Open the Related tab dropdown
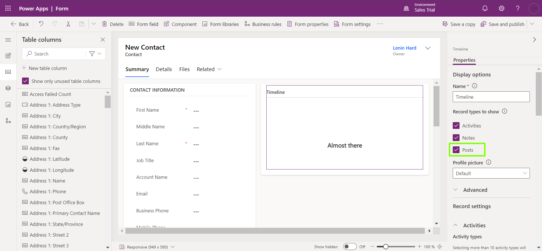 click(209, 69)
